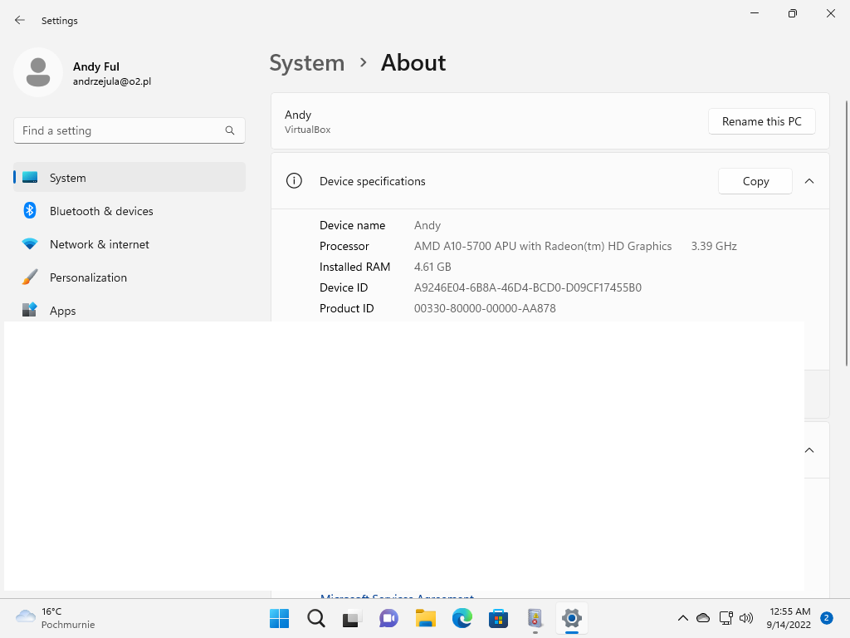Open Personalization settings page
This screenshot has width=850, height=638.
(x=88, y=277)
